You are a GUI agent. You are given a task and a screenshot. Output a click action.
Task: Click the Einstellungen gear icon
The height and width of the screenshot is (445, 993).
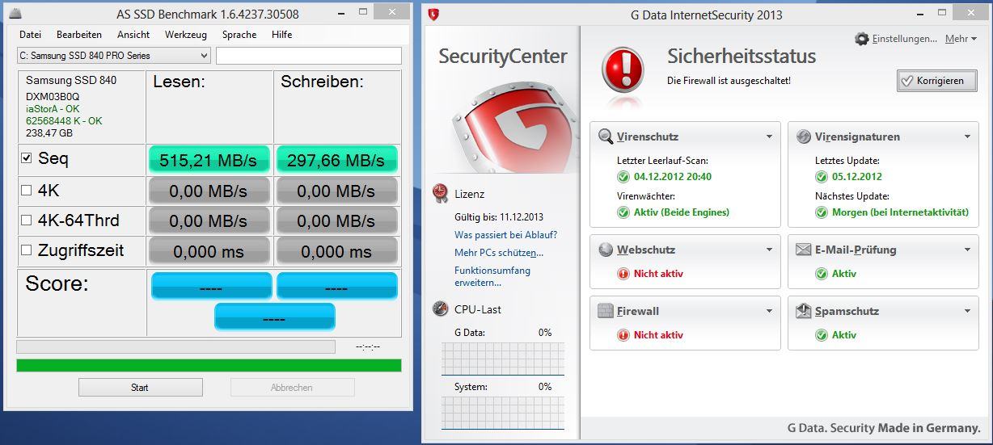pyautogui.click(x=862, y=39)
